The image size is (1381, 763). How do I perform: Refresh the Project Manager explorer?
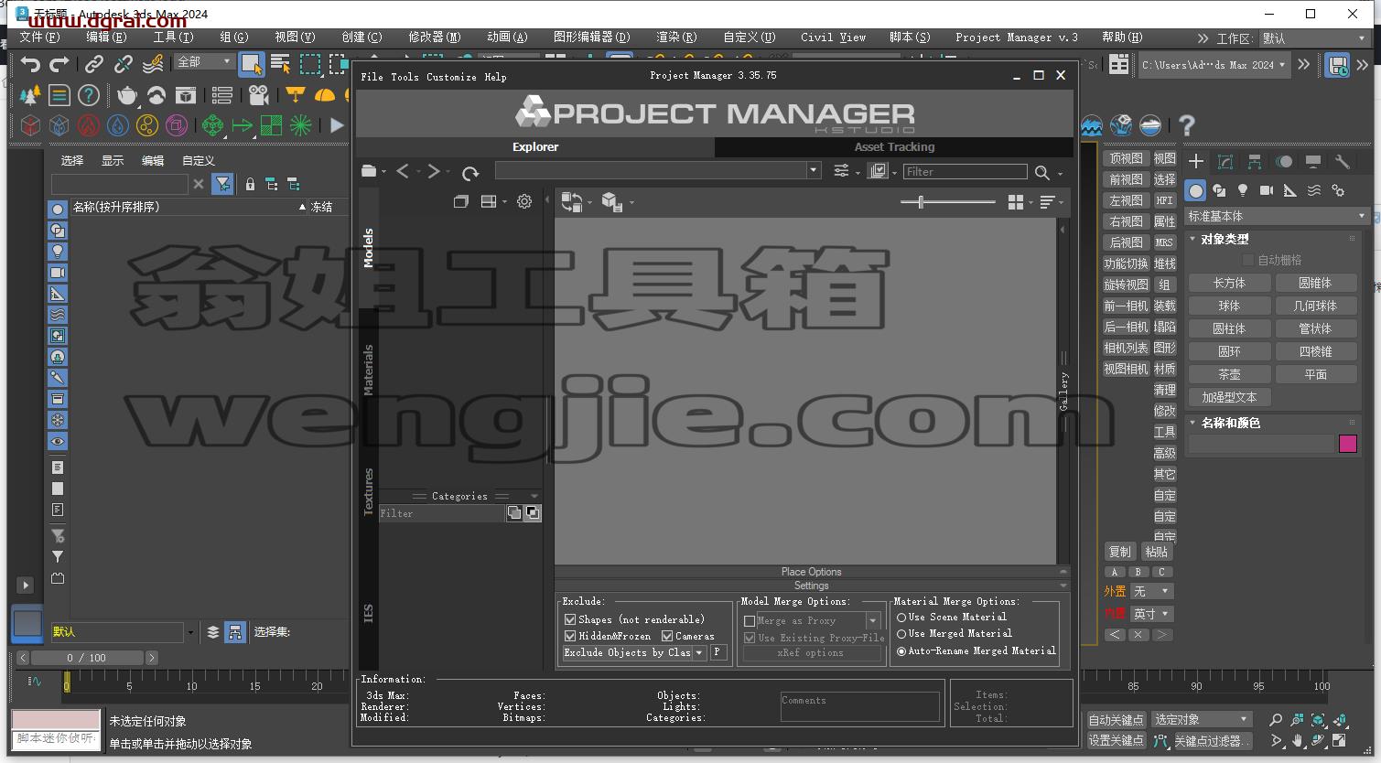470,172
